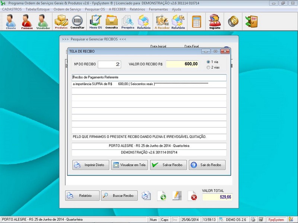Click the exit door icon in toolbar

(x=251, y=22)
